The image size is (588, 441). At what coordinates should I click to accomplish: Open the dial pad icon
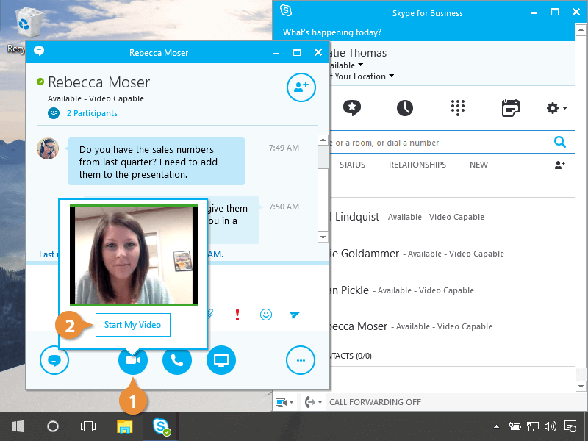458,108
